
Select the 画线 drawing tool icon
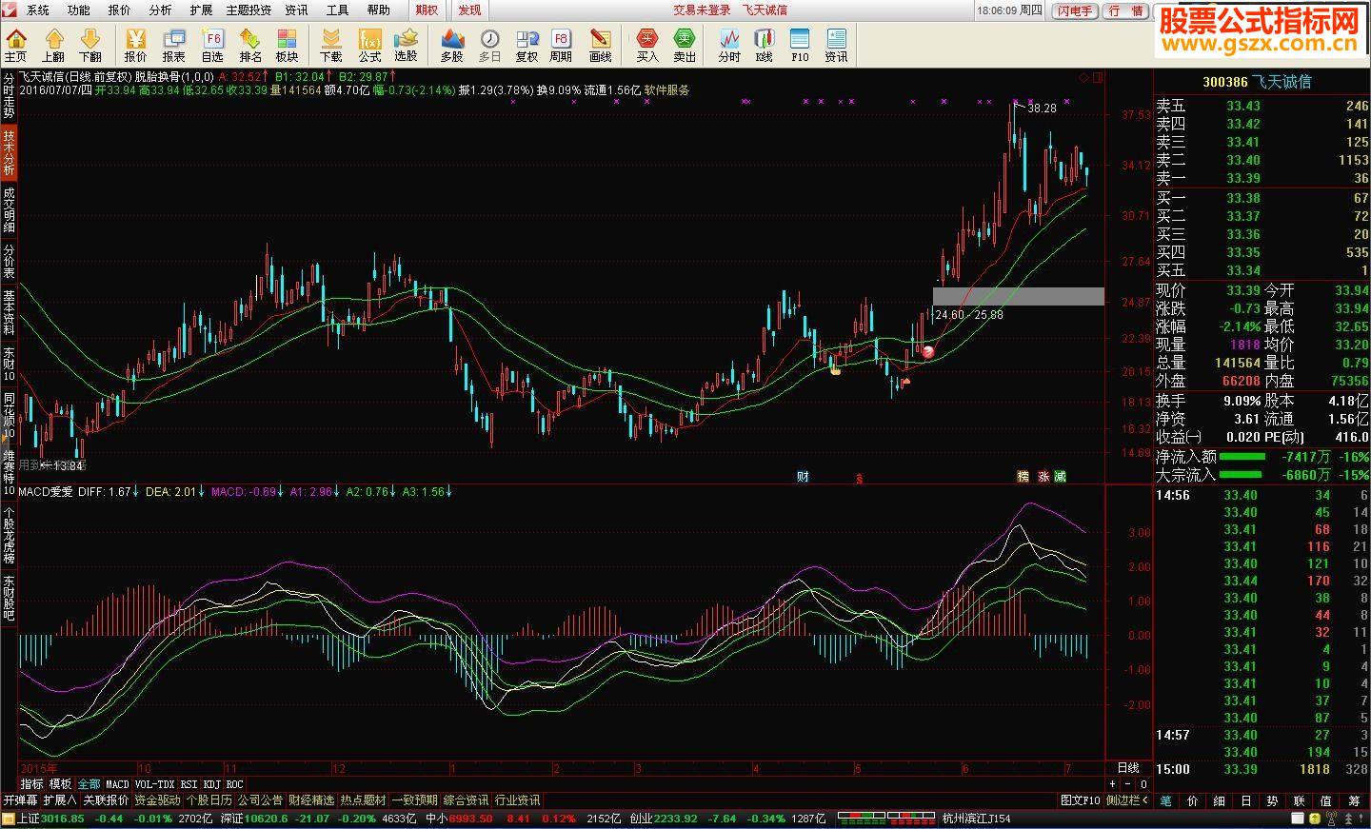601,45
